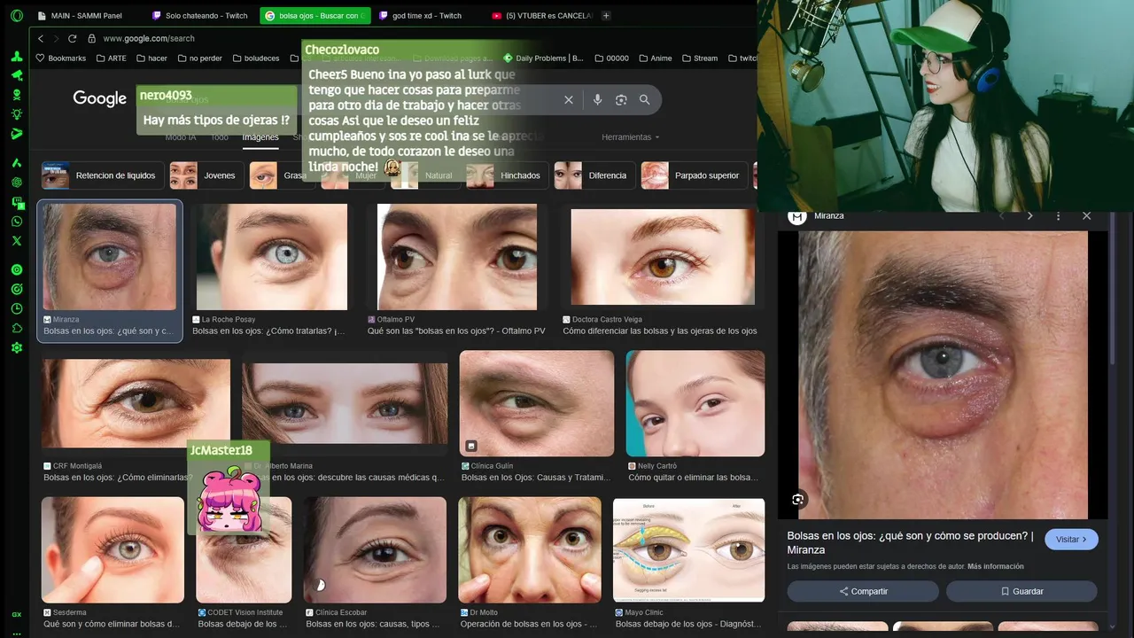1134x638 pixels.
Task: Open the skull icon in the sidebar
Action: click(17, 95)
